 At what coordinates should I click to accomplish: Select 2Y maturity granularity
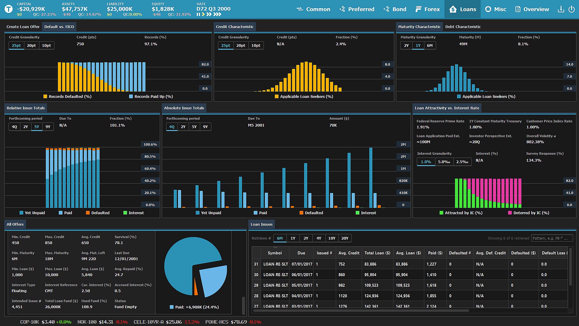406,46
